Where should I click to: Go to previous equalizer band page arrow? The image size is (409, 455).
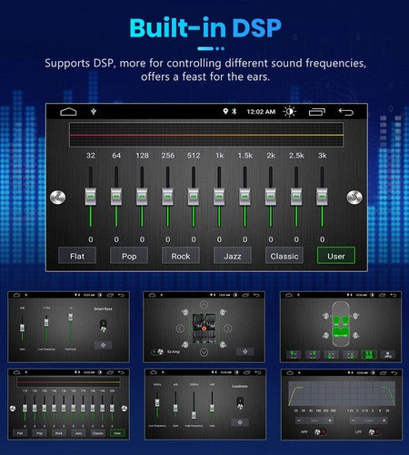pyautogui.click(x=57, y=197)
